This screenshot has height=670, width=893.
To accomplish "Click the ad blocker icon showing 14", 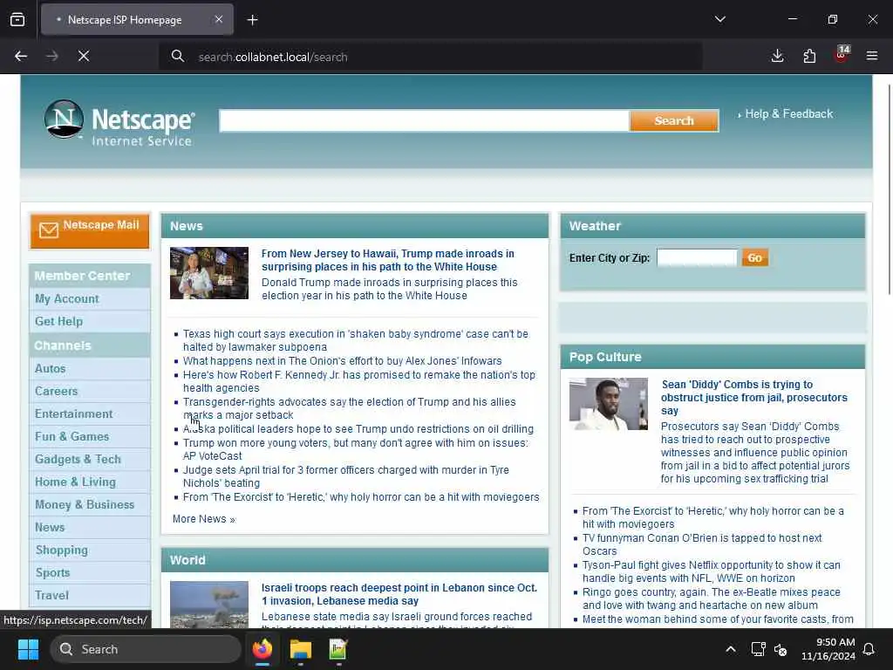I will 842,55.
